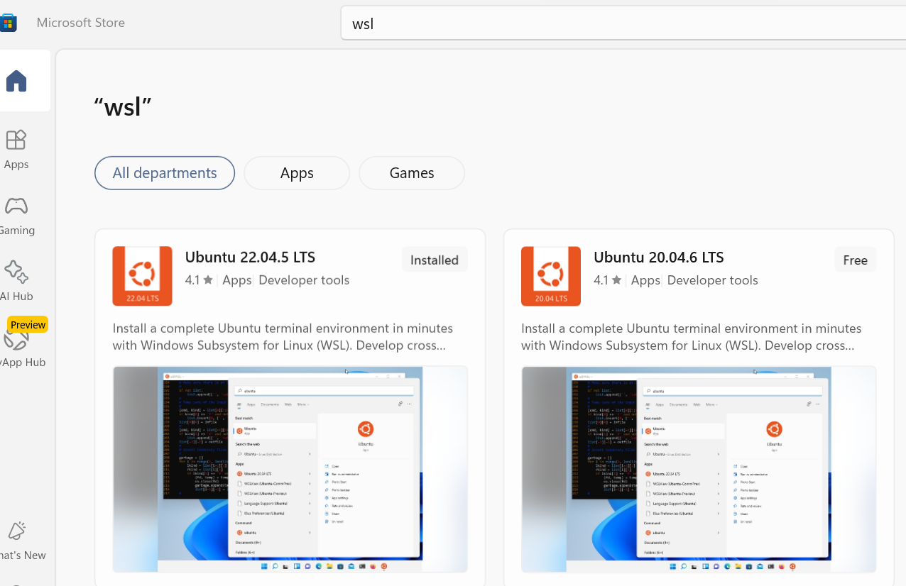
Task: Click the Installed button for Ubuntu 22.04.5
Action: pos(435,260)
